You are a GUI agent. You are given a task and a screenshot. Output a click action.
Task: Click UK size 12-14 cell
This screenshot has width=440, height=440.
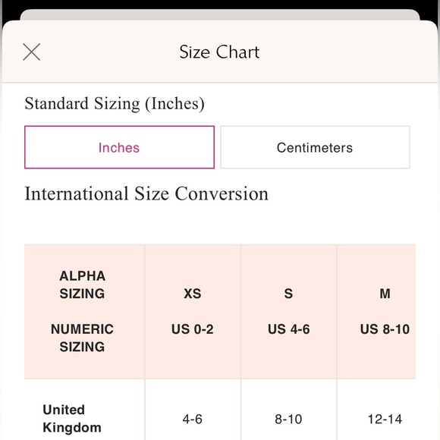coord(385,420)
